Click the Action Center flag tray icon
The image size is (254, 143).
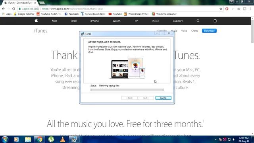(220, 139)
